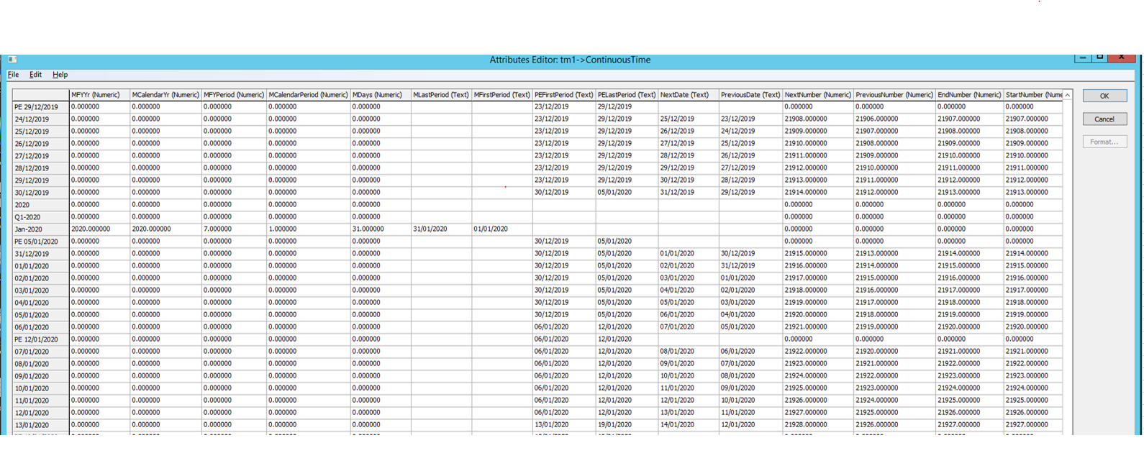Open the File menu
This screenshot has height=466, width=1144.
click(13, 75)
